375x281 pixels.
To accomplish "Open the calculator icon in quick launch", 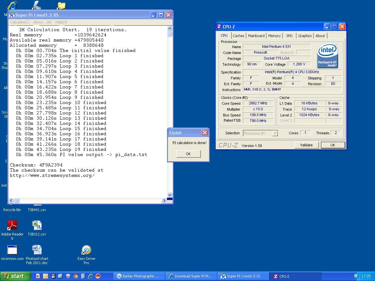I will (83, 276).
